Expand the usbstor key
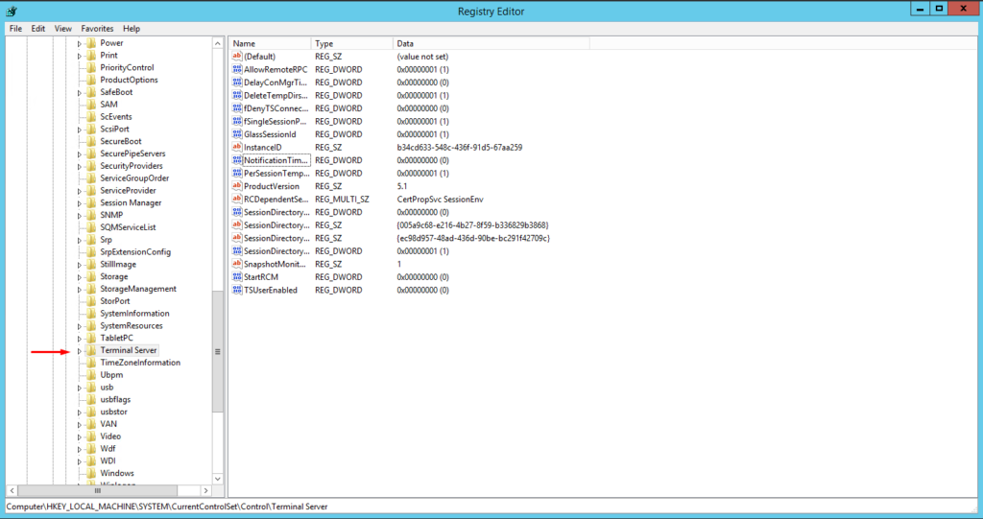The height and width of the screenshot is (519, 983). click(80, 413)
